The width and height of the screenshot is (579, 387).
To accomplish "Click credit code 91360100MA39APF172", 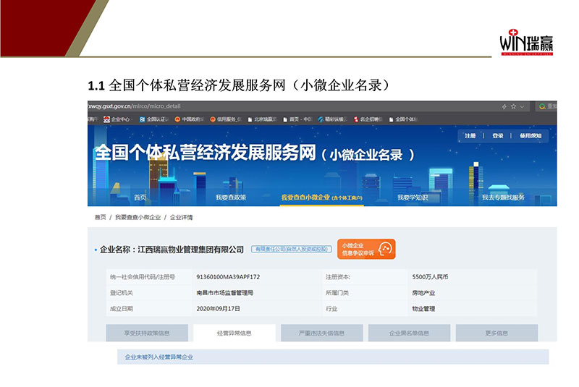I will pos(228,277).
